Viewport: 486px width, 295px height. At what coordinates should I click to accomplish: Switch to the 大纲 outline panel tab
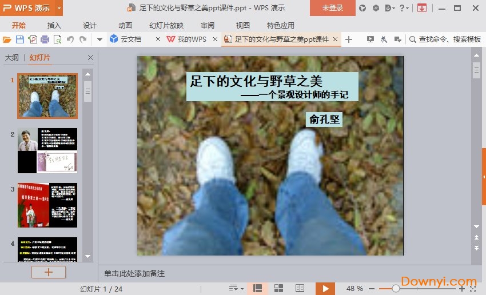point(12,57)
